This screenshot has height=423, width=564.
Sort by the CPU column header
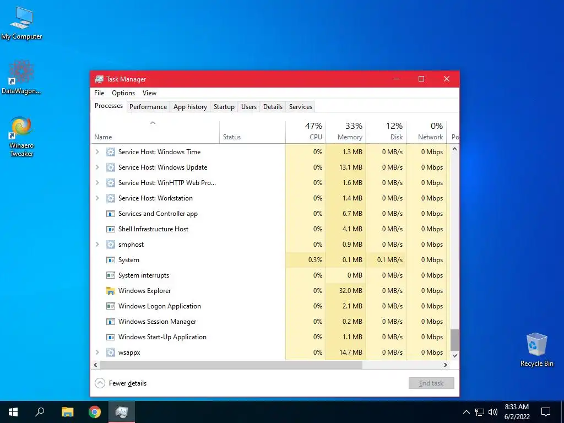point(306,132)
